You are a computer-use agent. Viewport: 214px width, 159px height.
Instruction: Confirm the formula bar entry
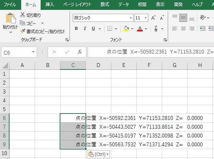(67, 52)
